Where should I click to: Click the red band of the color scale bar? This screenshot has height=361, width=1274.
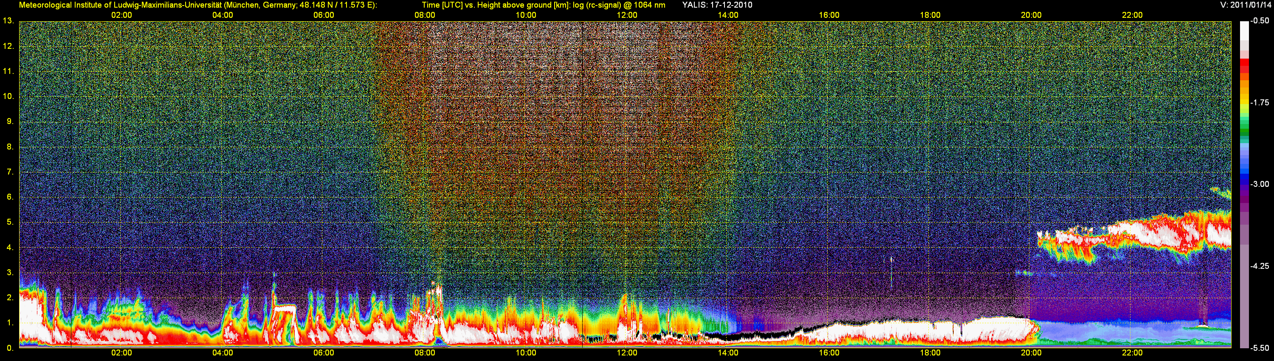click(x=1244, y=66)
